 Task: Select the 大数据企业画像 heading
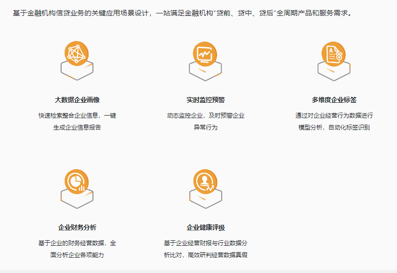[77, 100]
